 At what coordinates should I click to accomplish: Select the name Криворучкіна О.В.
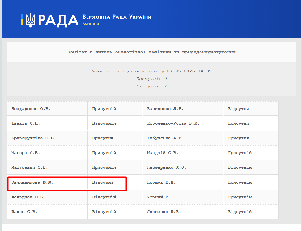pos(33,138)
